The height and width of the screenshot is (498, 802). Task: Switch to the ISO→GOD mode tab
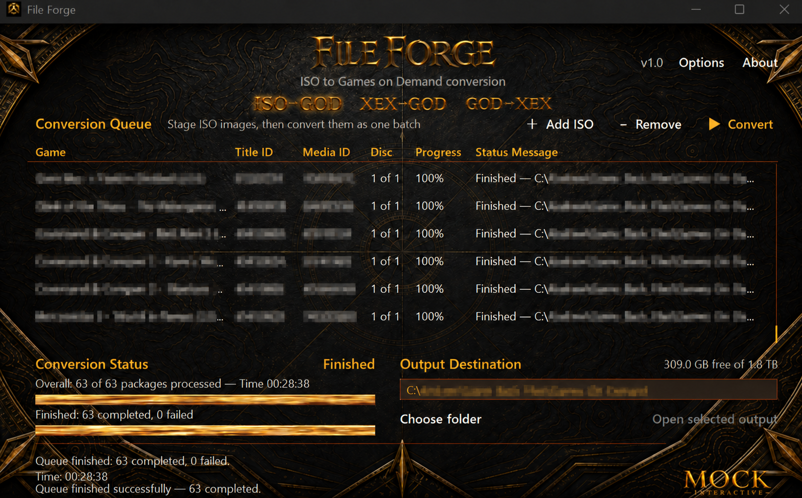pos(297,104)
